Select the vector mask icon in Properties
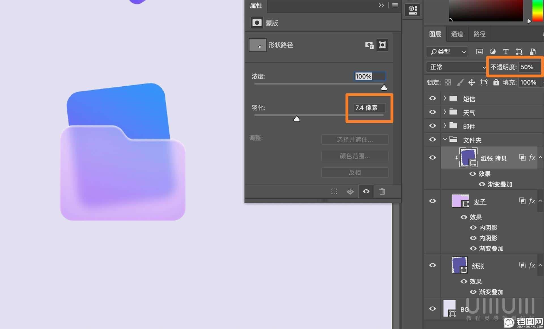The image size is (544, 329). [382, 45]
